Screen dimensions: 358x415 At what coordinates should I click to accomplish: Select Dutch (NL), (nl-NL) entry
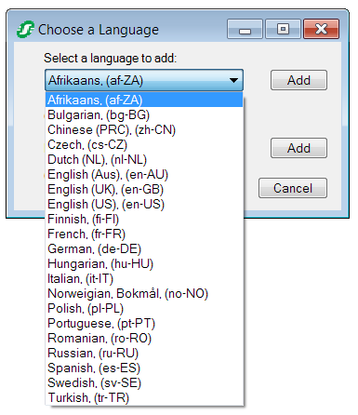tap(144, 160)
